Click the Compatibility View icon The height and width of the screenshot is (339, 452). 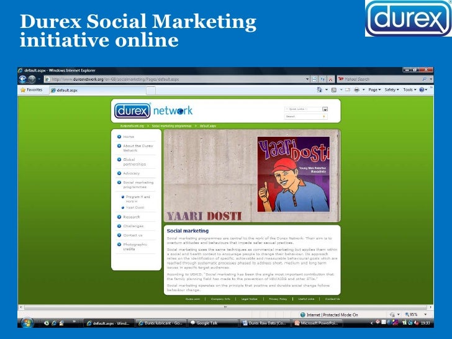coord(315,79)
